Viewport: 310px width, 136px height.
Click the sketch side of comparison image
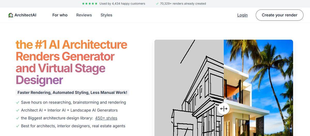[x=189, y=88]
